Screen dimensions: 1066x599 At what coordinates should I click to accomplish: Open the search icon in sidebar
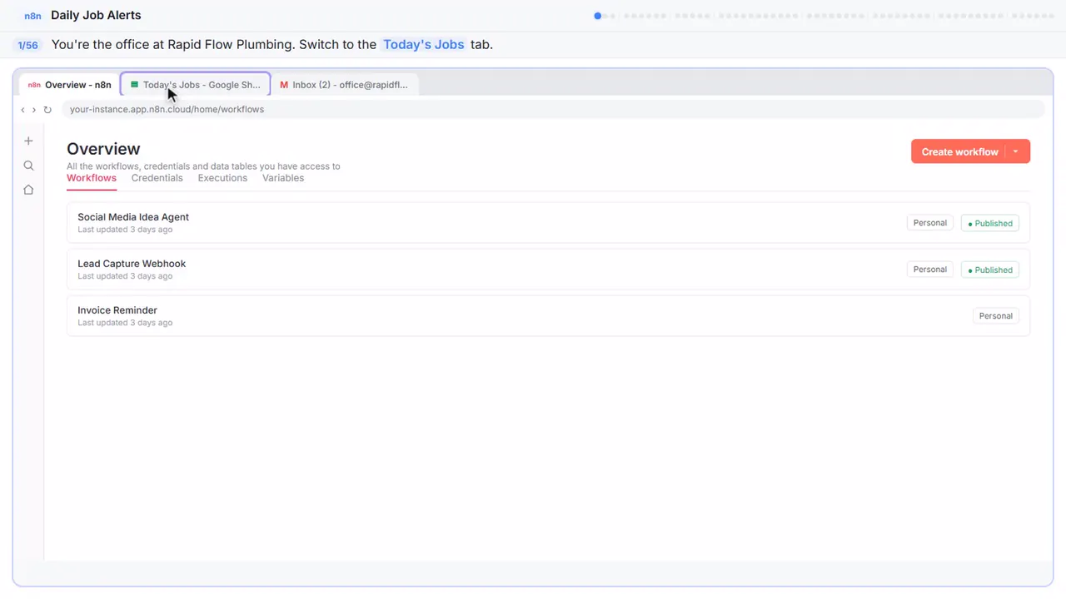[x=28, y=166]
